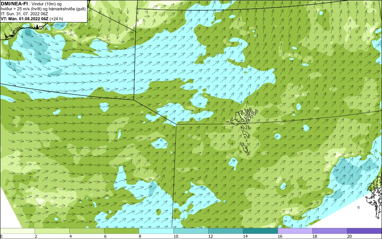Click the light cyan 8–10 m/s swatch
The height and width of the screenshot is (239, 382).
point(156,231)
